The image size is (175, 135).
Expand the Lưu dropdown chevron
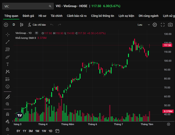pyautogui.click(x=149, y=25)
